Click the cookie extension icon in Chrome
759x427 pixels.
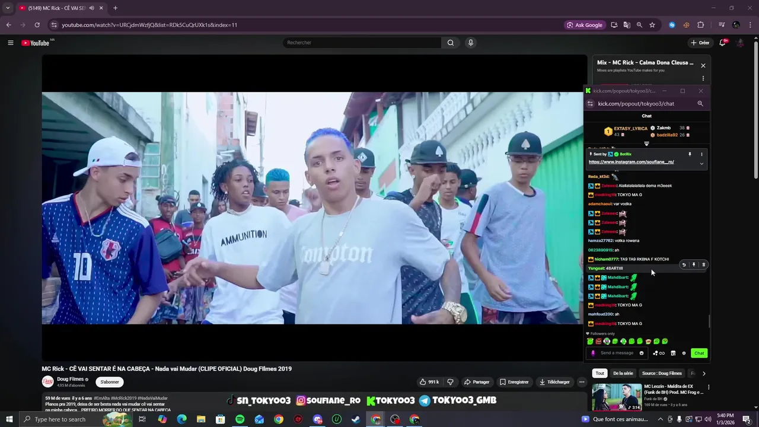click(686, 25)
